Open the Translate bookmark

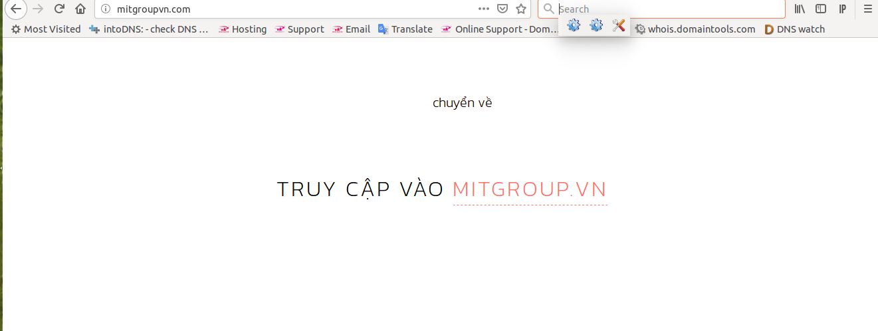[x=405, y=29]
